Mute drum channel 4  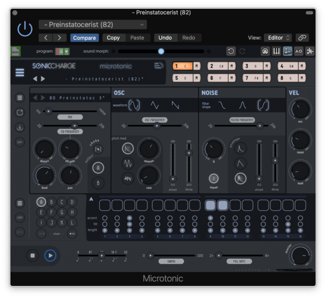(x=302, y=66)
